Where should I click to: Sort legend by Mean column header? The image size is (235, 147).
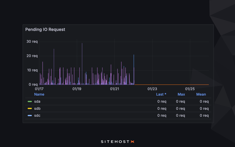(201, 94)
